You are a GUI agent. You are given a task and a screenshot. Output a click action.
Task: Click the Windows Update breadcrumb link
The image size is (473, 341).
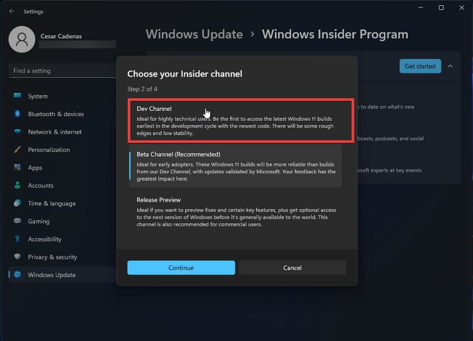point(194,34)
